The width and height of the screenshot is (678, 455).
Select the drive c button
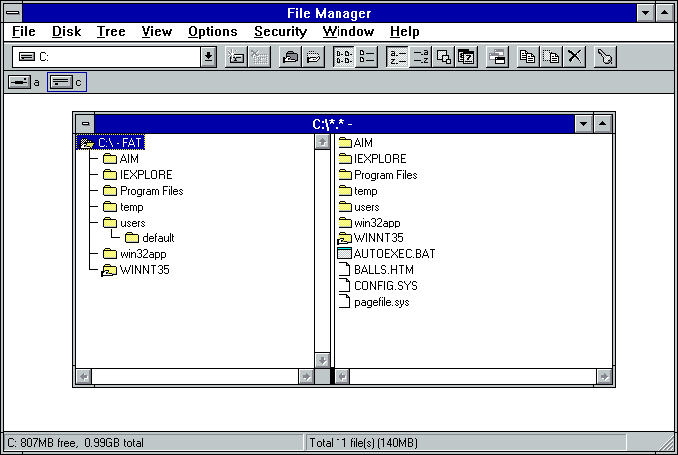coord(66,82)
